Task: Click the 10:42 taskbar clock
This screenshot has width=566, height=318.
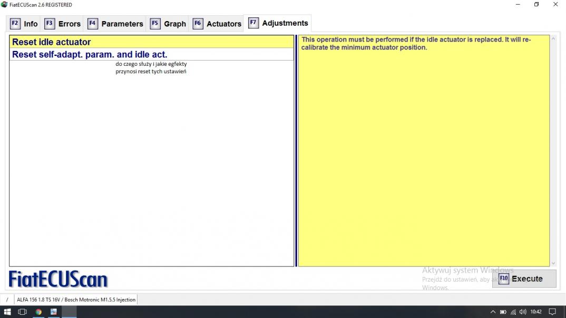Action: click(536, 312)
